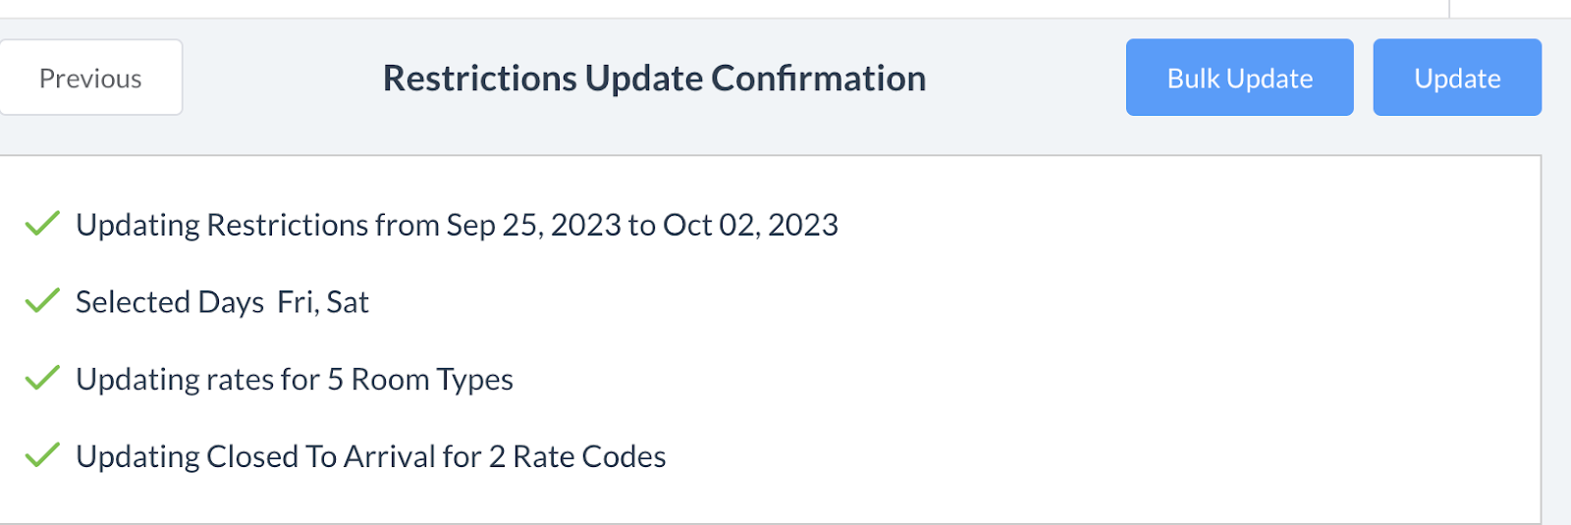Click the Selected Days label

169,302
